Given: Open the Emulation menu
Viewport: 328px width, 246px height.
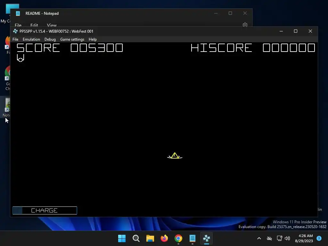Looking at the screenshot, I should (x=31, y=39).
